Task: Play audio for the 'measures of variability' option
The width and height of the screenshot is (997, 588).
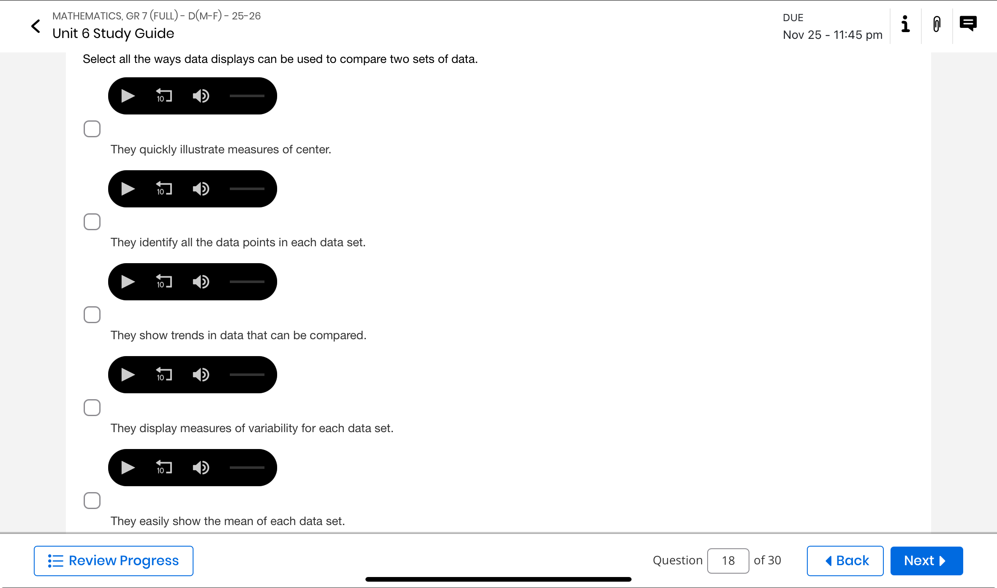Action: click(x=128, y=375)
